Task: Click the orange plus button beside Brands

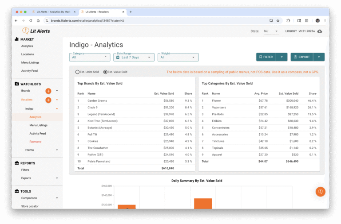Action: (x=48, y=91)
